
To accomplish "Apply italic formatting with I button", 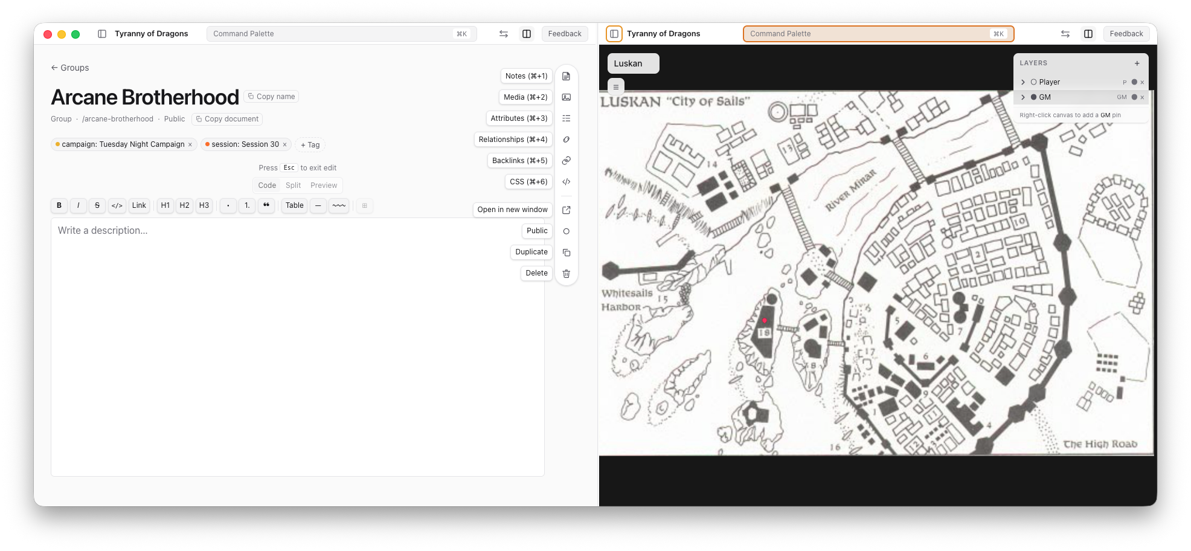I will coord(79,205).
